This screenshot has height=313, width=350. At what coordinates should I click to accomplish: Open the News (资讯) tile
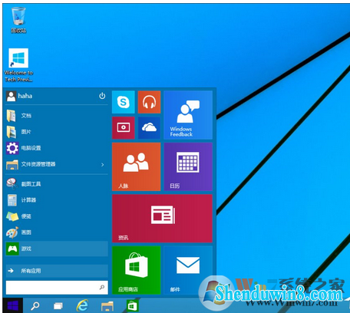[162, 219]
